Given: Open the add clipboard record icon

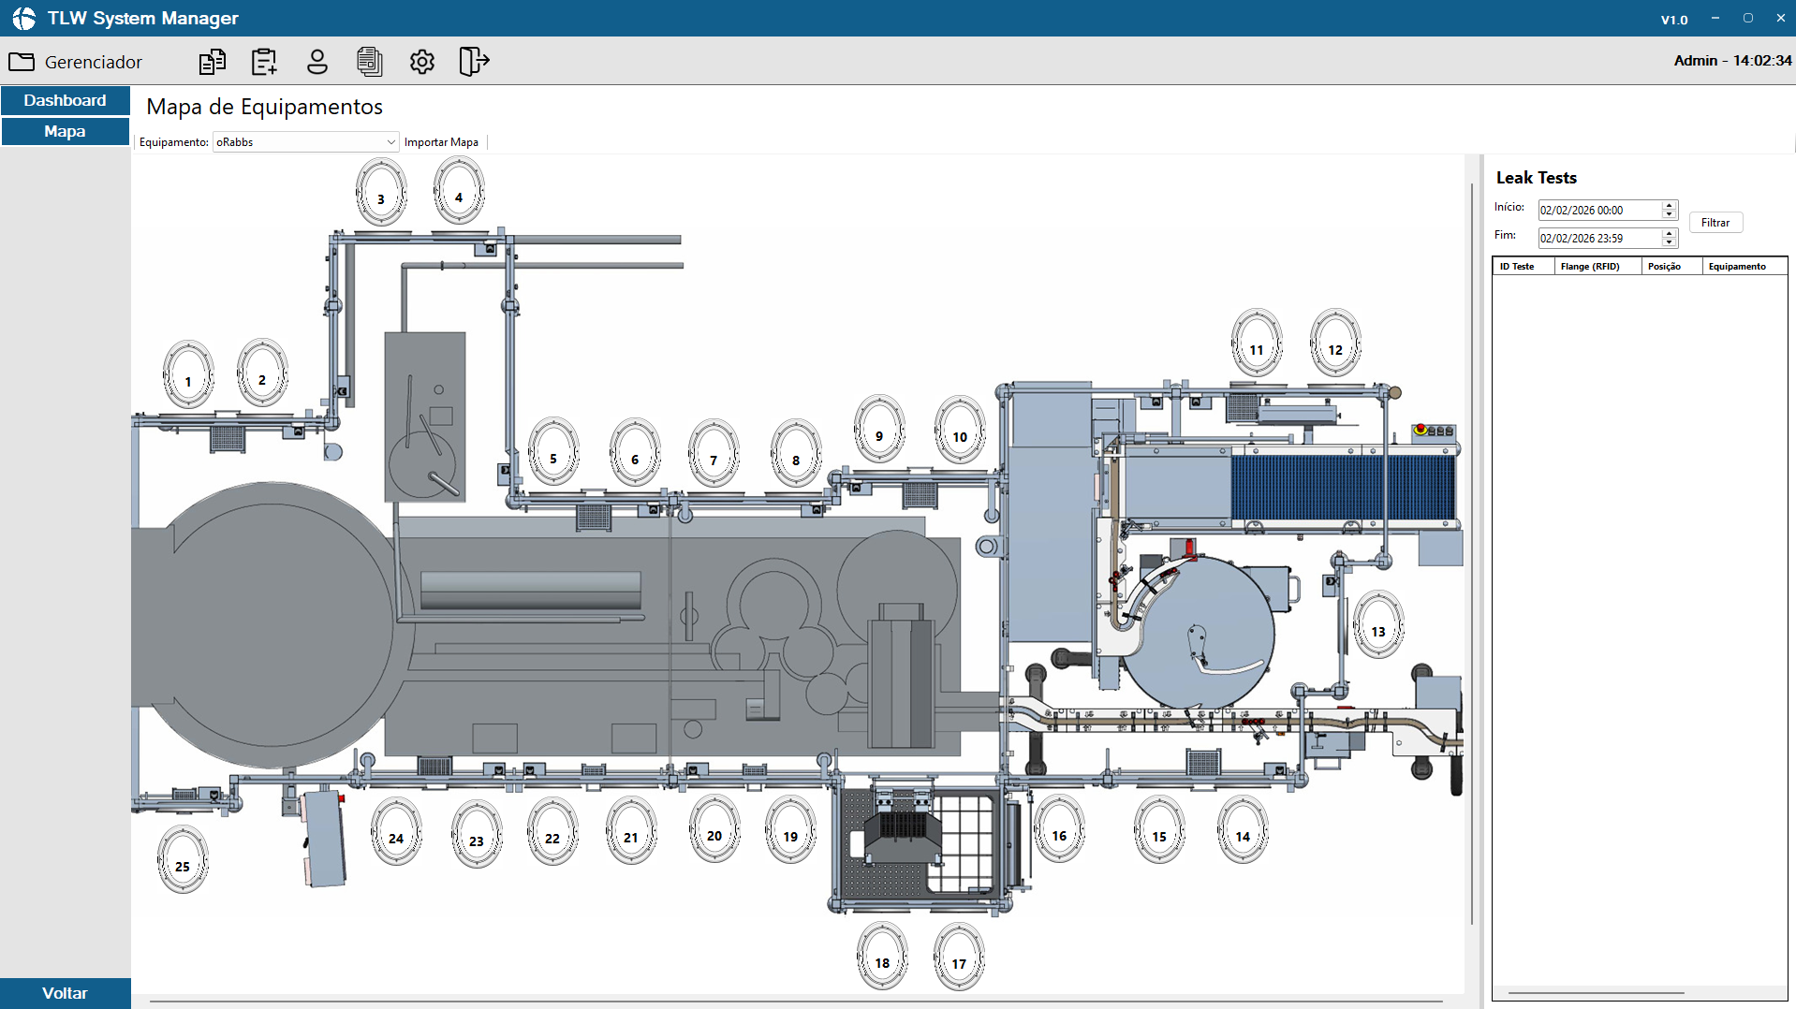Looking at the screenshot, I should [264, 62].
